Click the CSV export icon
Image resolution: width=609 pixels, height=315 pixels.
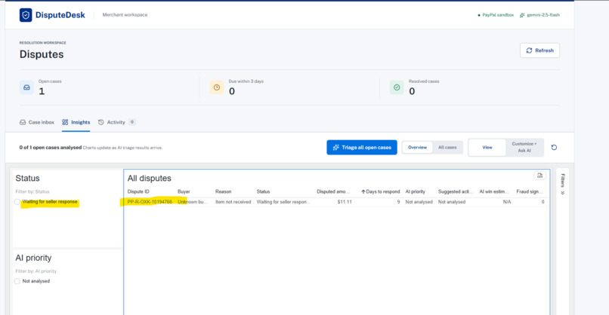(539, 176)
